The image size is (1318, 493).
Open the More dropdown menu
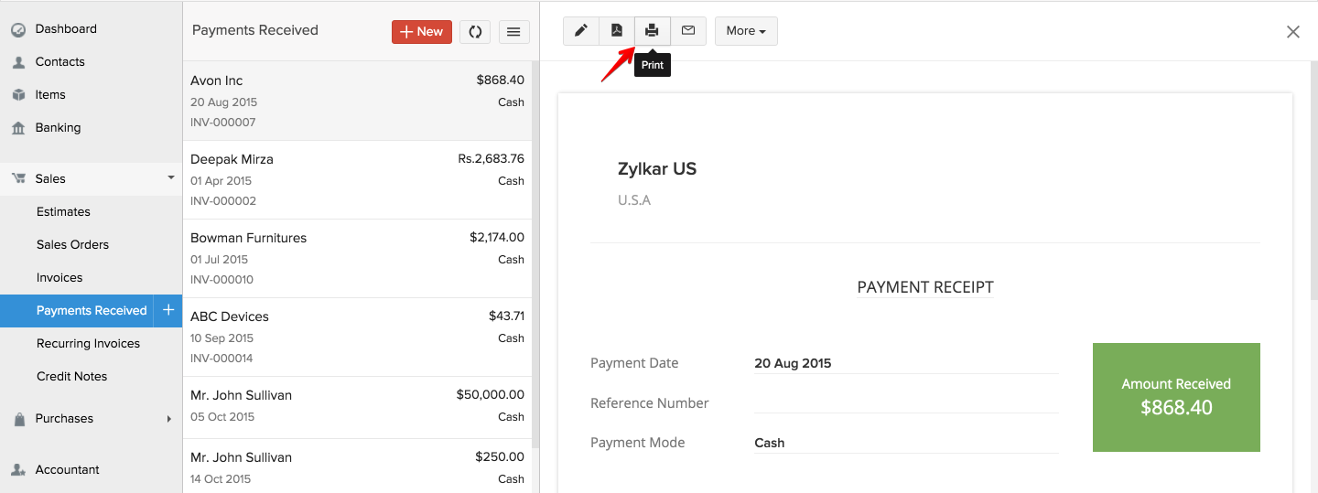pos(746,31)
